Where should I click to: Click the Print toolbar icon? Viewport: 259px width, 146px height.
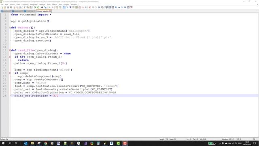(x=20, y=7)
